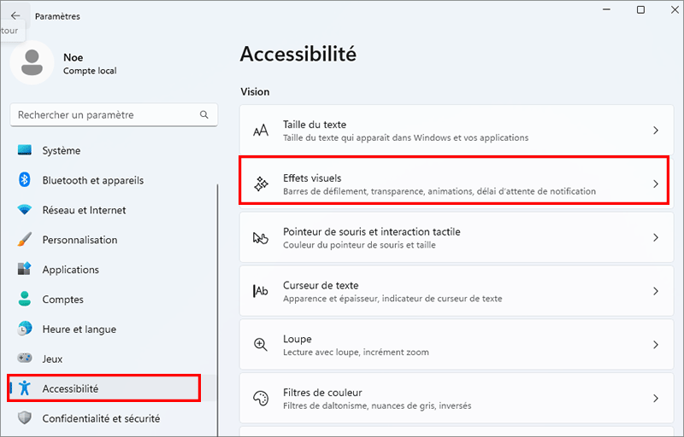Screen dimensions: 684x437
Task: Click the Applications grid icon
Action: coord(25,270)
